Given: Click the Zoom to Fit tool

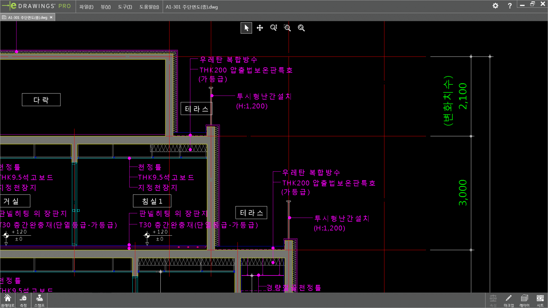Looking at the screenshot, I should coord(301,28).
